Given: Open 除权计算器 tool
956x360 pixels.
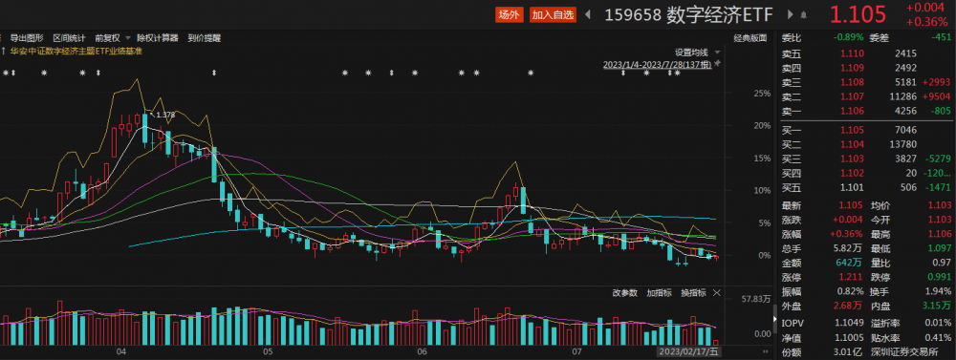Looking at the screenshot, I should point(158,38).
